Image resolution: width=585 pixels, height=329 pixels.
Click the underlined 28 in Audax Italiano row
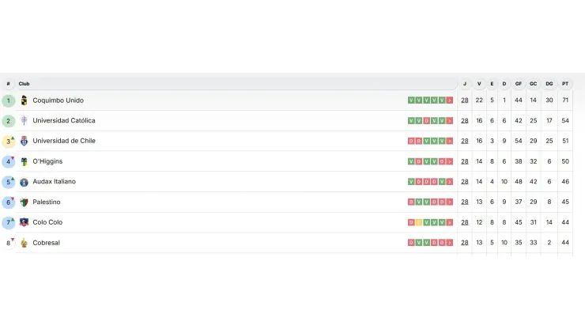[465, 182]
